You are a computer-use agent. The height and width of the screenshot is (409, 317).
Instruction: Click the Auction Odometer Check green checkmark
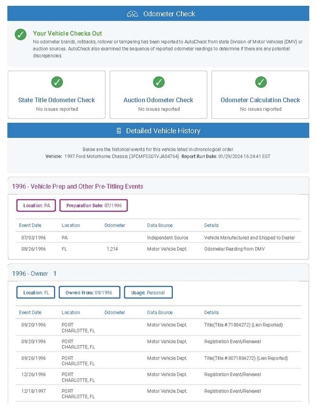[158, 82]
